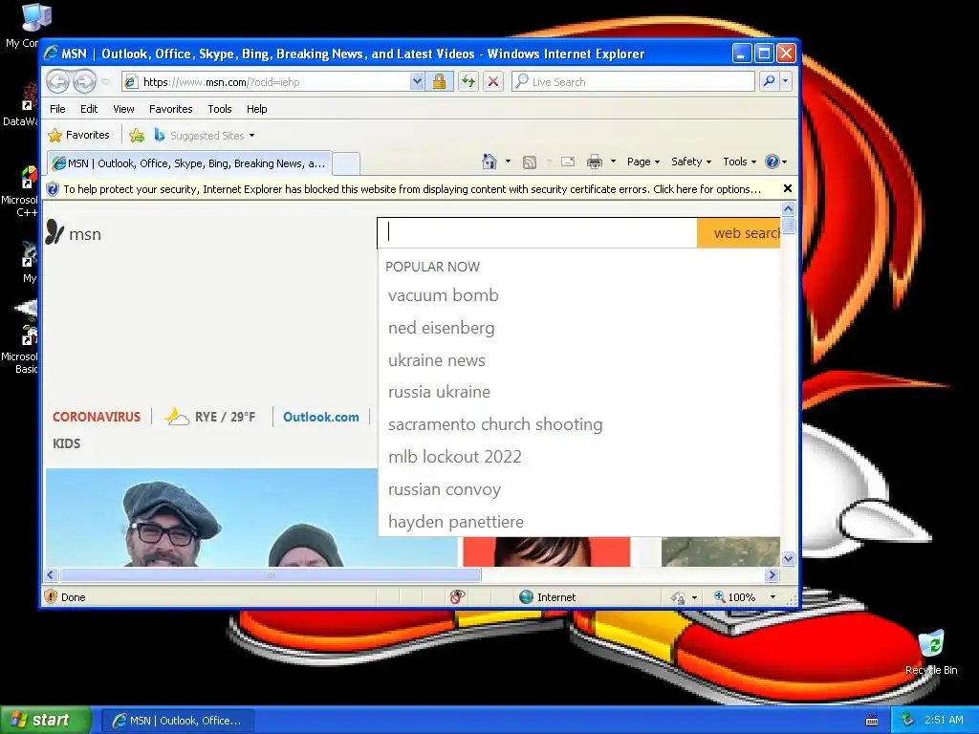Open the CORONAVIRUS link
The height and width of the screenshot is (734, 979).
coord(97,417)
